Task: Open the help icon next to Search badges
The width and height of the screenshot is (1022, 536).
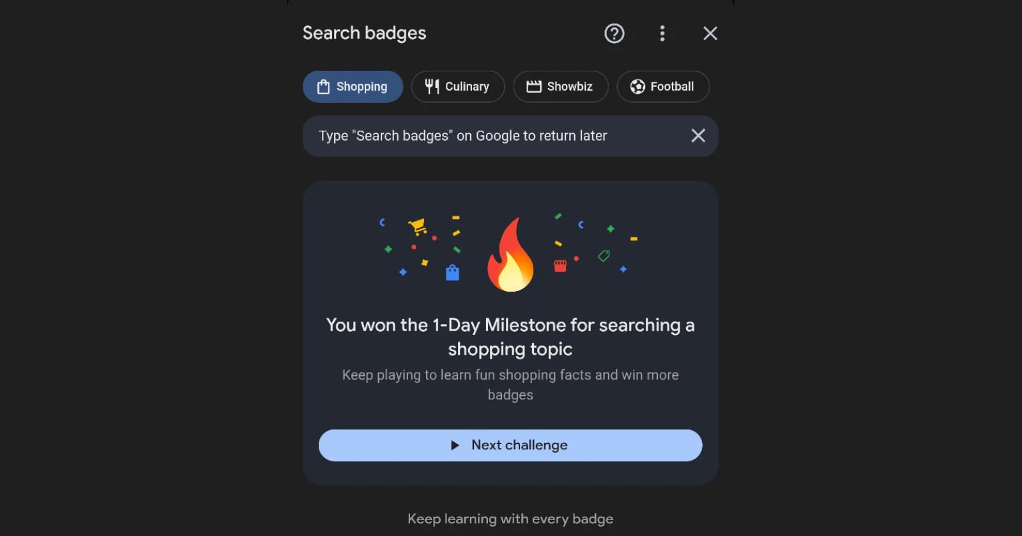Action: pos(614,33)
